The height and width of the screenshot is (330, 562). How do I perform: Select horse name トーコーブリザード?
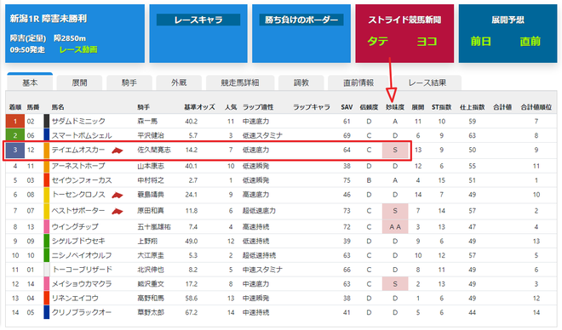point(82,270)
